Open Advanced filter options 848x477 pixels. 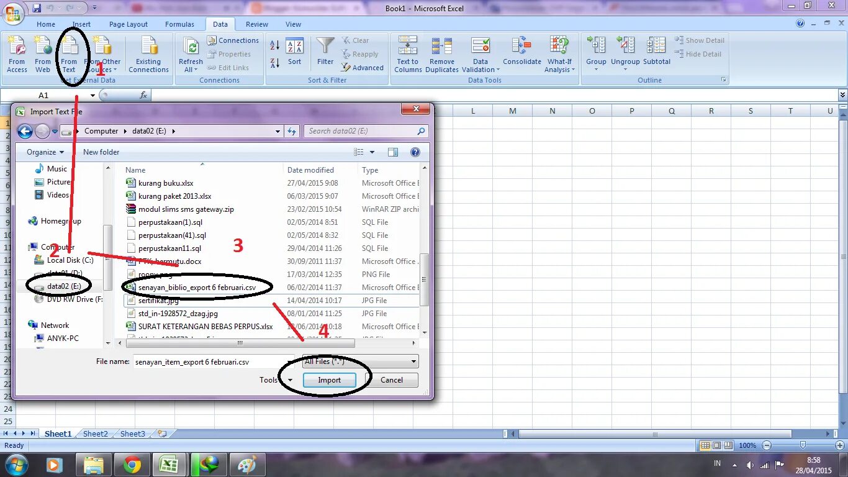point(363,68)
